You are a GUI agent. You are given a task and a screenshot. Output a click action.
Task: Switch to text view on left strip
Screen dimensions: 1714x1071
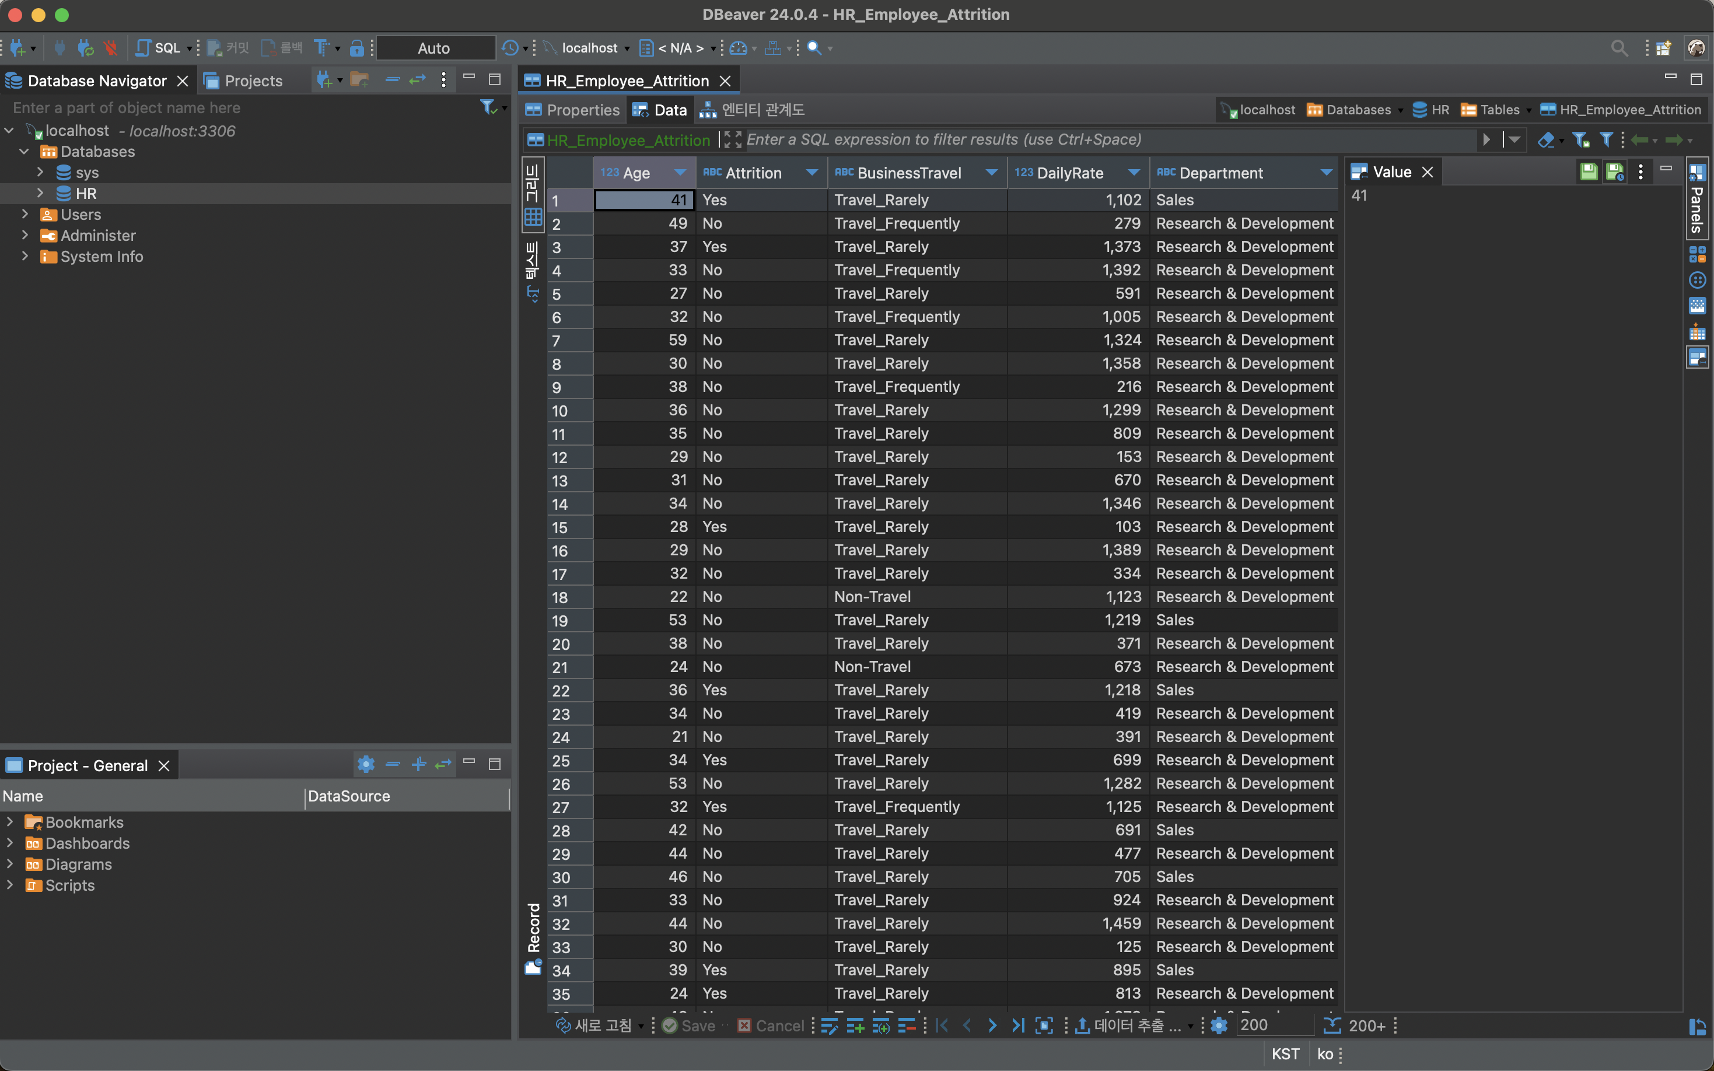(532, 271)
